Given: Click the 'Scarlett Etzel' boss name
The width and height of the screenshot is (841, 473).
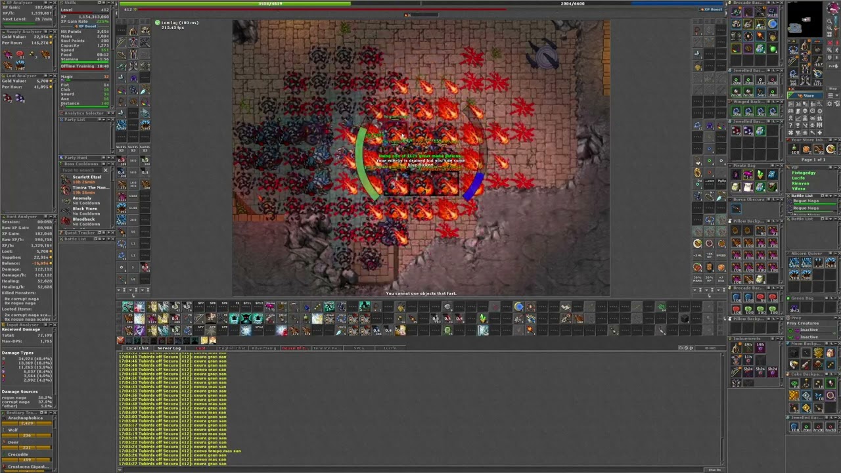Looking at the screenshot, I should (87, 177).
